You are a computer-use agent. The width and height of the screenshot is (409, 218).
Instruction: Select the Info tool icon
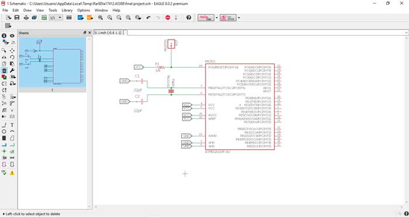click(4, 36)
